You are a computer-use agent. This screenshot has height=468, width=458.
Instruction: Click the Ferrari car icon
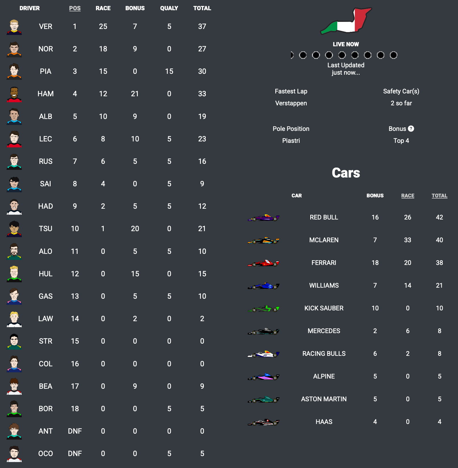pyautogui.click(x=263, y=263)
